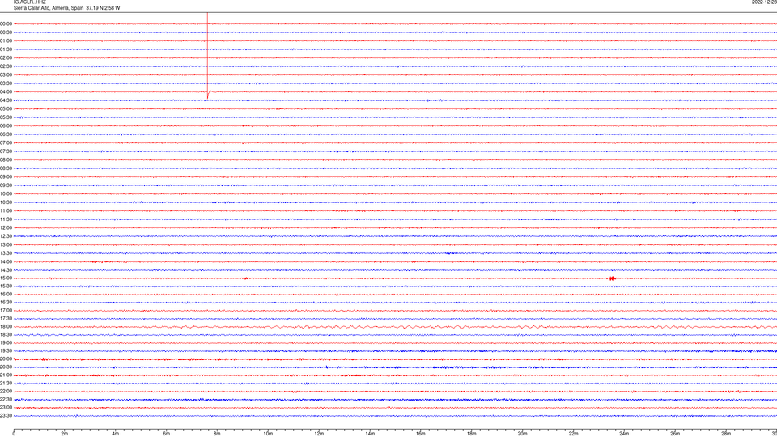The height and width of the screenshot is (437, 777).
Task: Click the 20m tick label on time axis
Action: [x=522, y=434]
